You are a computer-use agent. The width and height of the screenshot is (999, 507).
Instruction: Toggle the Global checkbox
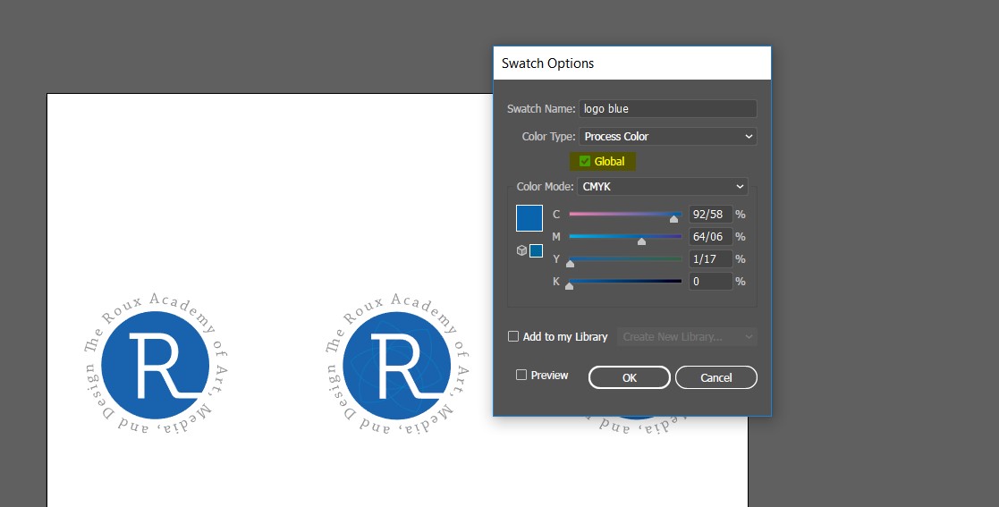click(585, 161)
